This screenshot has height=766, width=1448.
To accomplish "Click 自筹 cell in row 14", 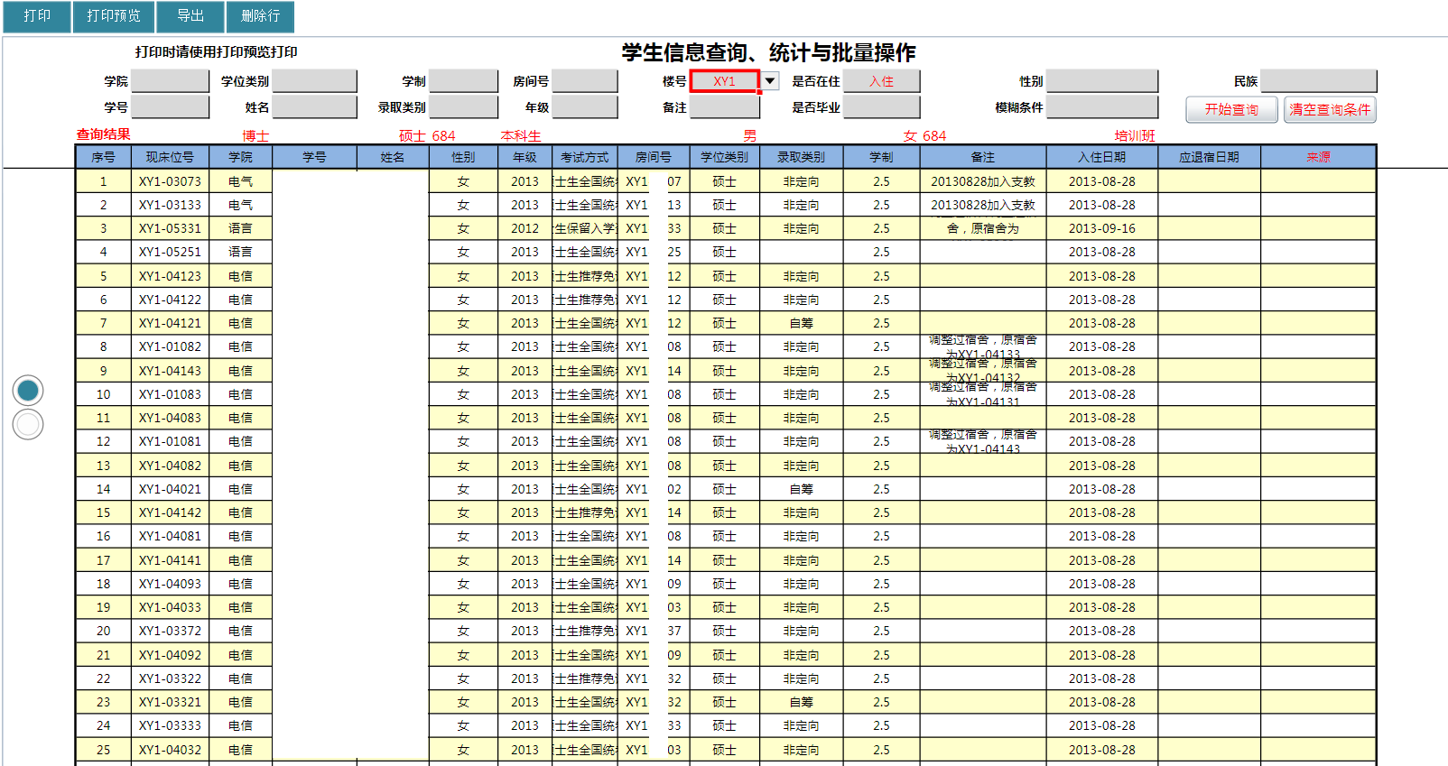I will (801, 489).
